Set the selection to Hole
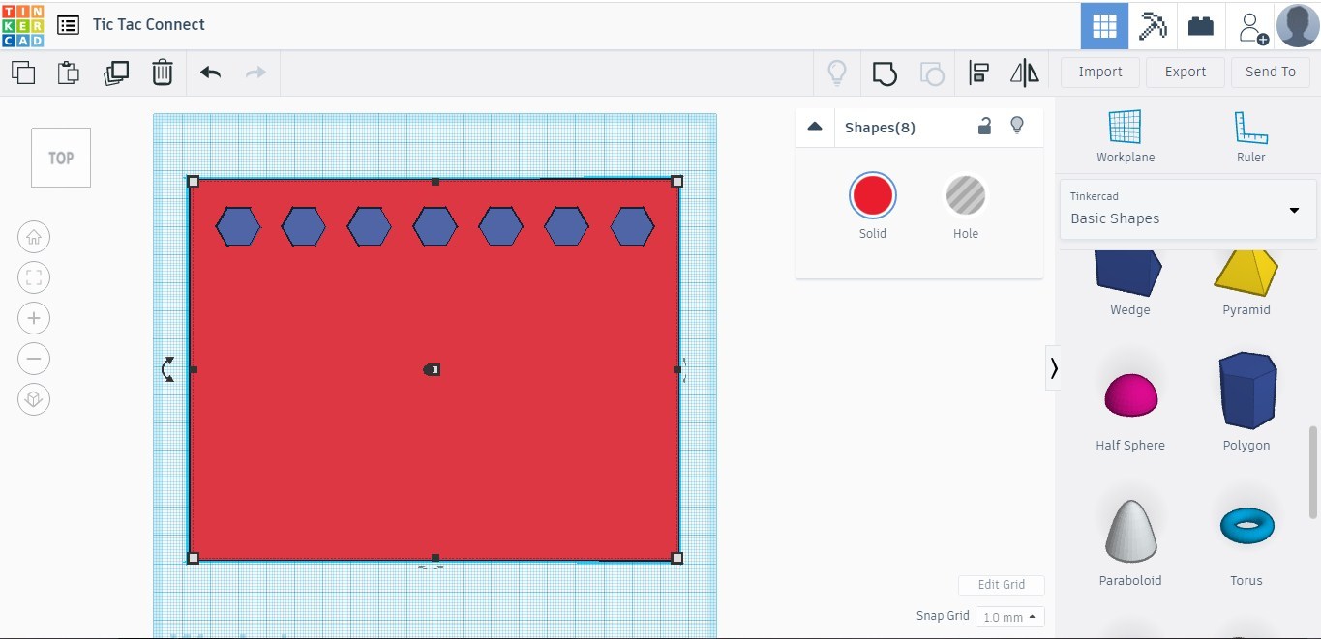Viewport: 1321px width, 639px height. (965, 194)
